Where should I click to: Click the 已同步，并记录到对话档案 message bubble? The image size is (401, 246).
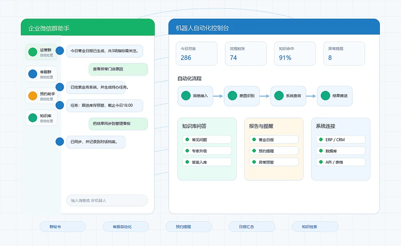(96, 142)
